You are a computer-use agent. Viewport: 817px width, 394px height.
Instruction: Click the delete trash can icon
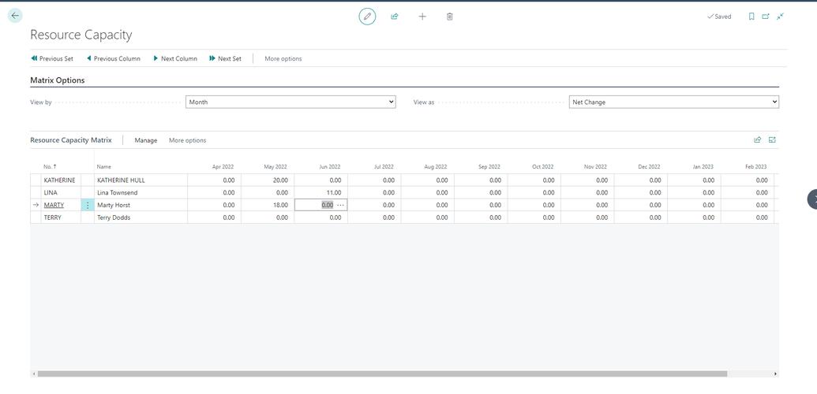(450, 17)
